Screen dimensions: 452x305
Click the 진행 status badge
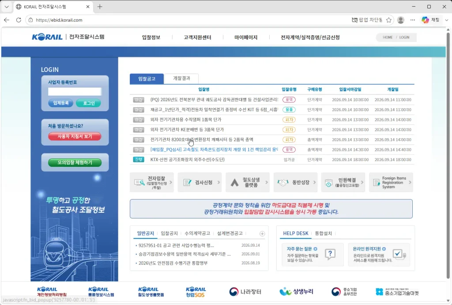pos(139,159)
